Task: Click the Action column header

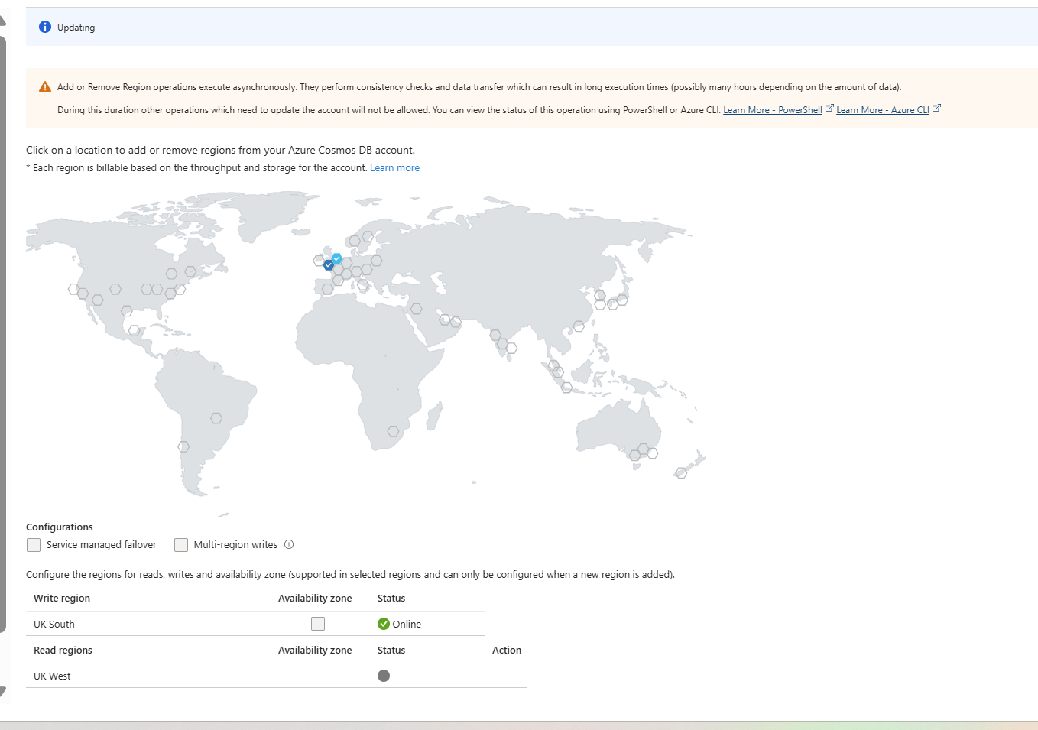Action: point(507,651)
